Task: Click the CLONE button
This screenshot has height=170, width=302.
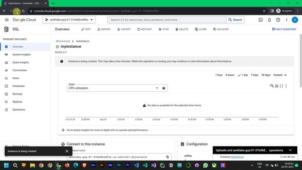Action: (201, 29)
